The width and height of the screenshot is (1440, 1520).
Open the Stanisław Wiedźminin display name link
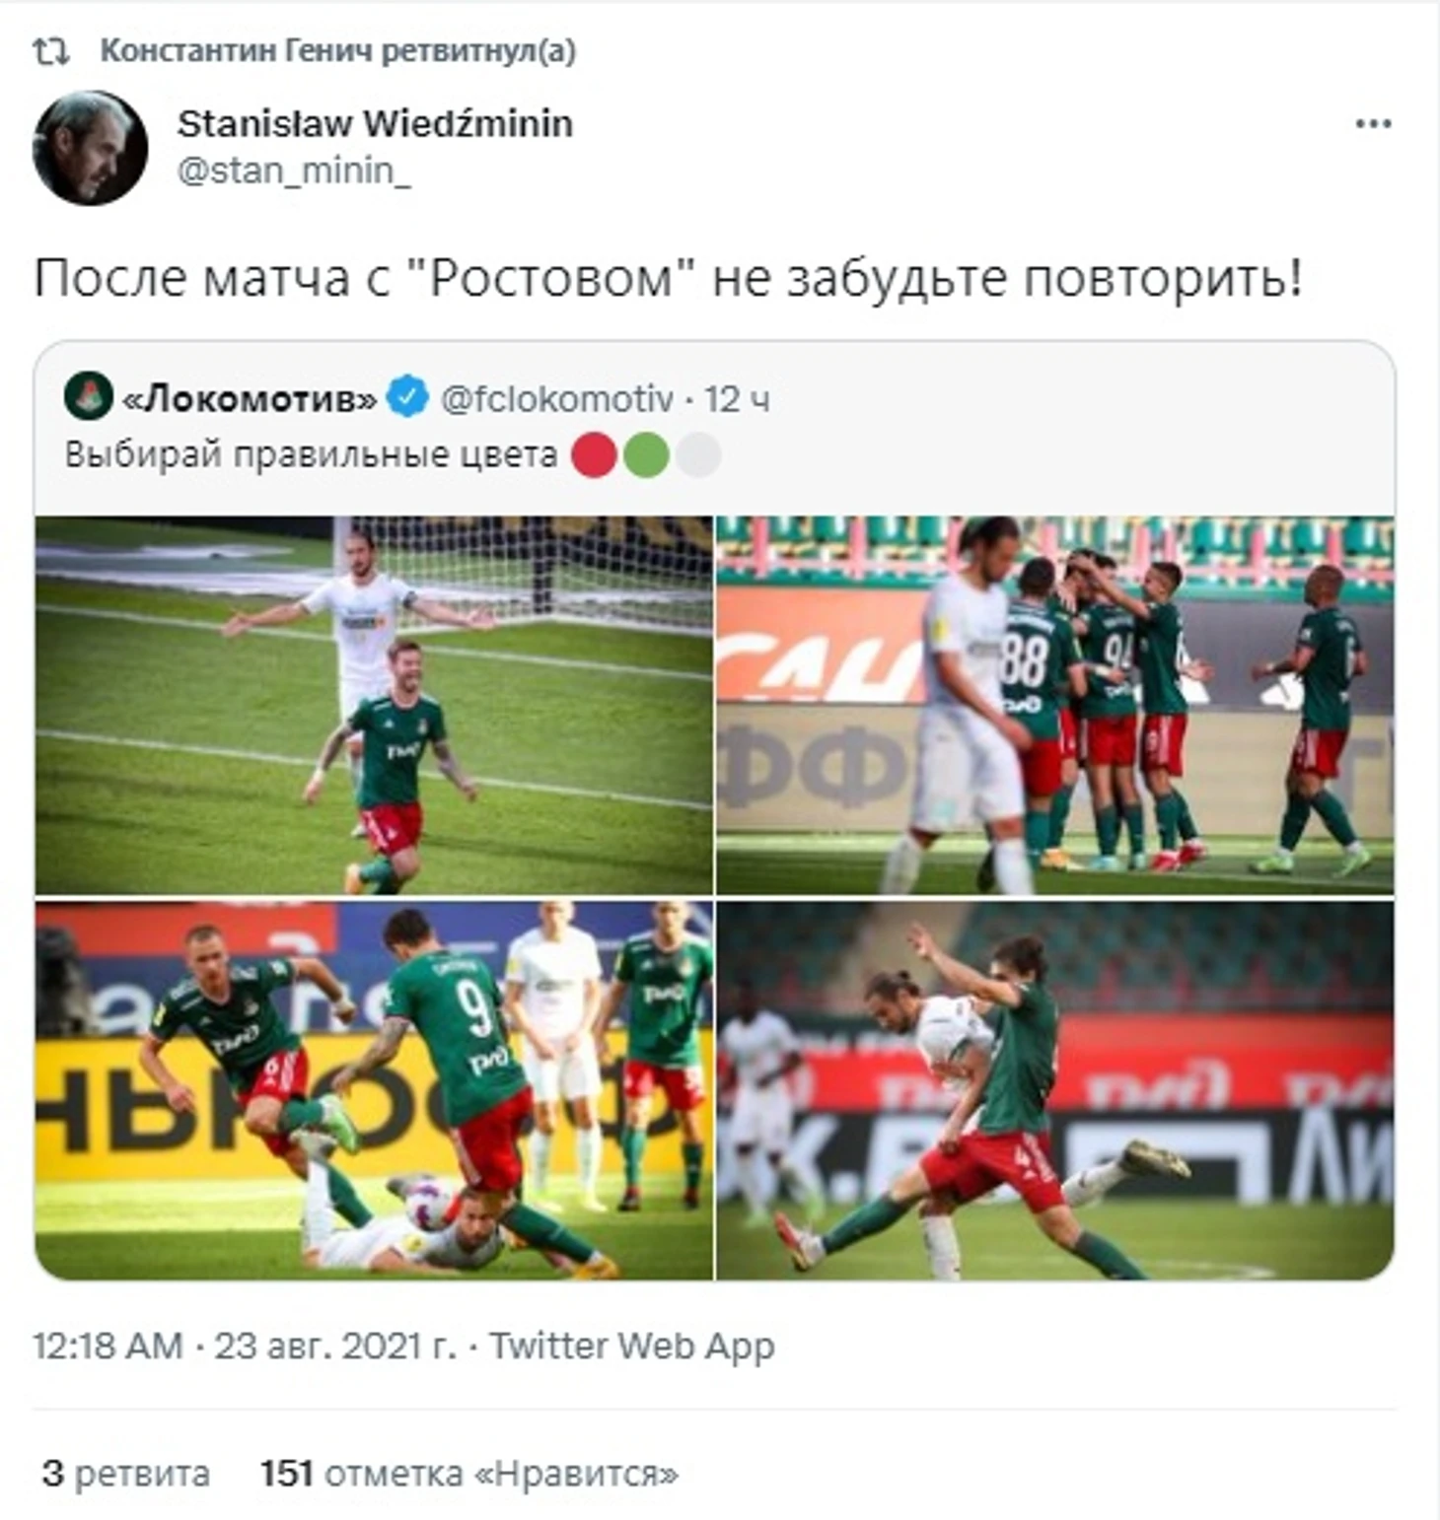[x=375, y=123]
